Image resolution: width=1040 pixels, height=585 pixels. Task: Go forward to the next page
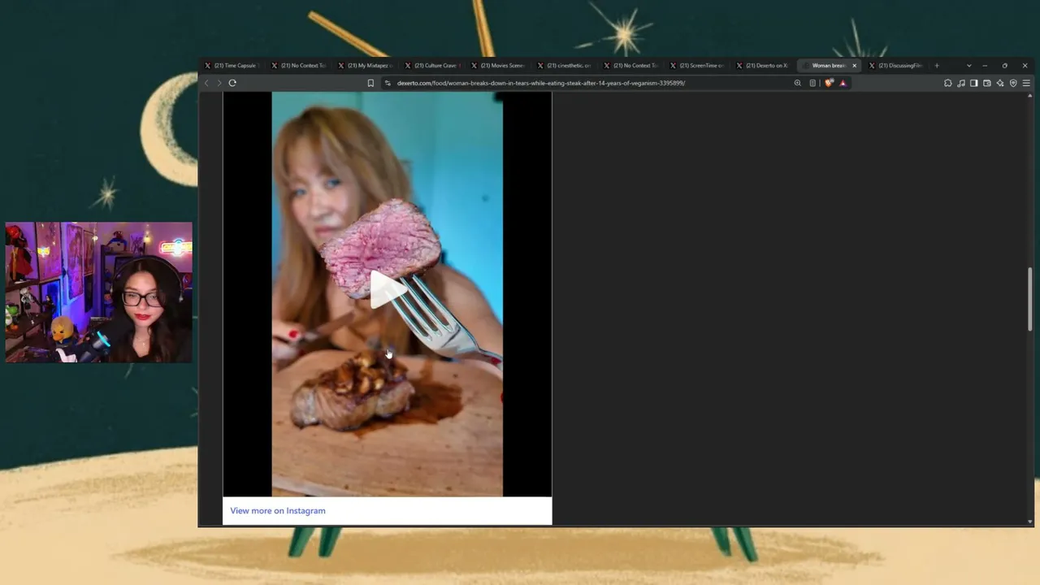coord(219,83)
